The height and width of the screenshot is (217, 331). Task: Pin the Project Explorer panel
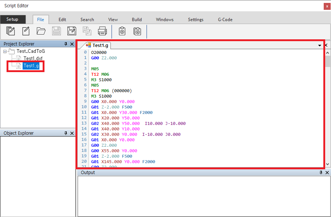[x=66, y=44]
